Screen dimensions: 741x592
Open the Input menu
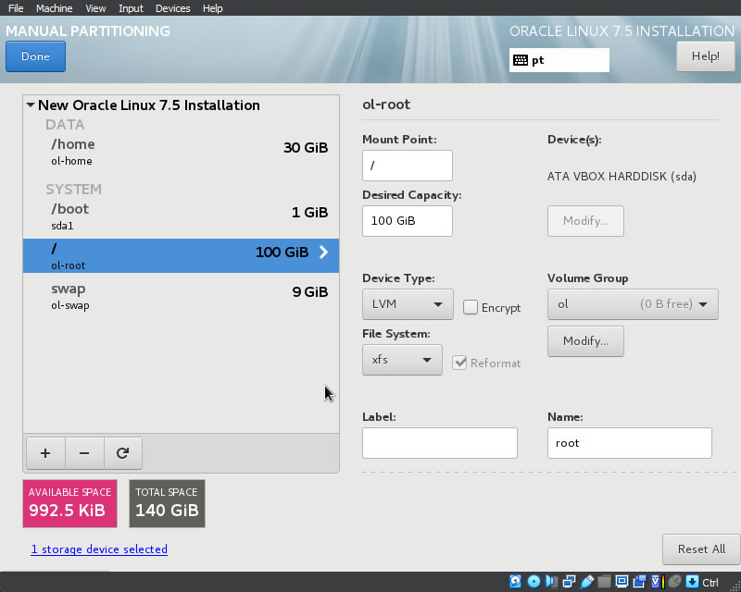131,8
